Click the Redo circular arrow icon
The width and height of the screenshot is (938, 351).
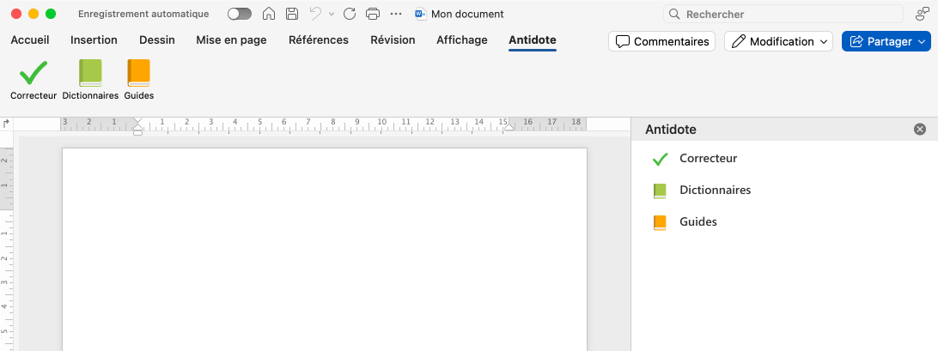pyautogui.click(x=349, y=14)
